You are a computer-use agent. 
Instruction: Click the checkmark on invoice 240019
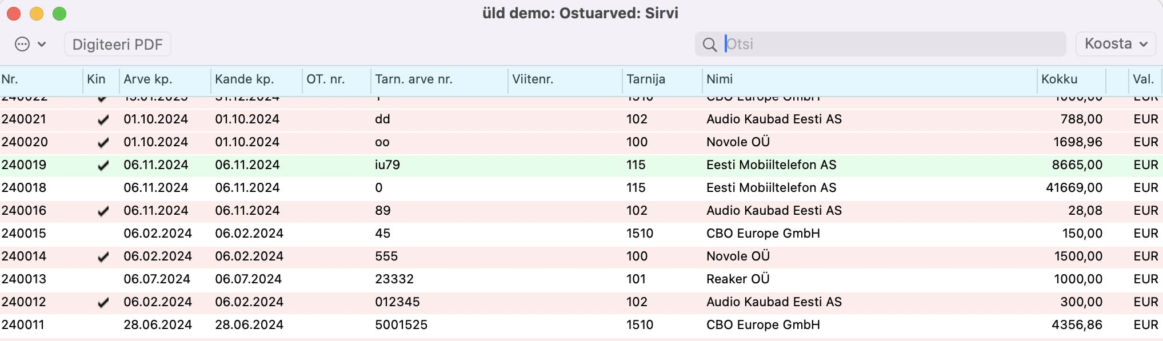tap(103, 165)
